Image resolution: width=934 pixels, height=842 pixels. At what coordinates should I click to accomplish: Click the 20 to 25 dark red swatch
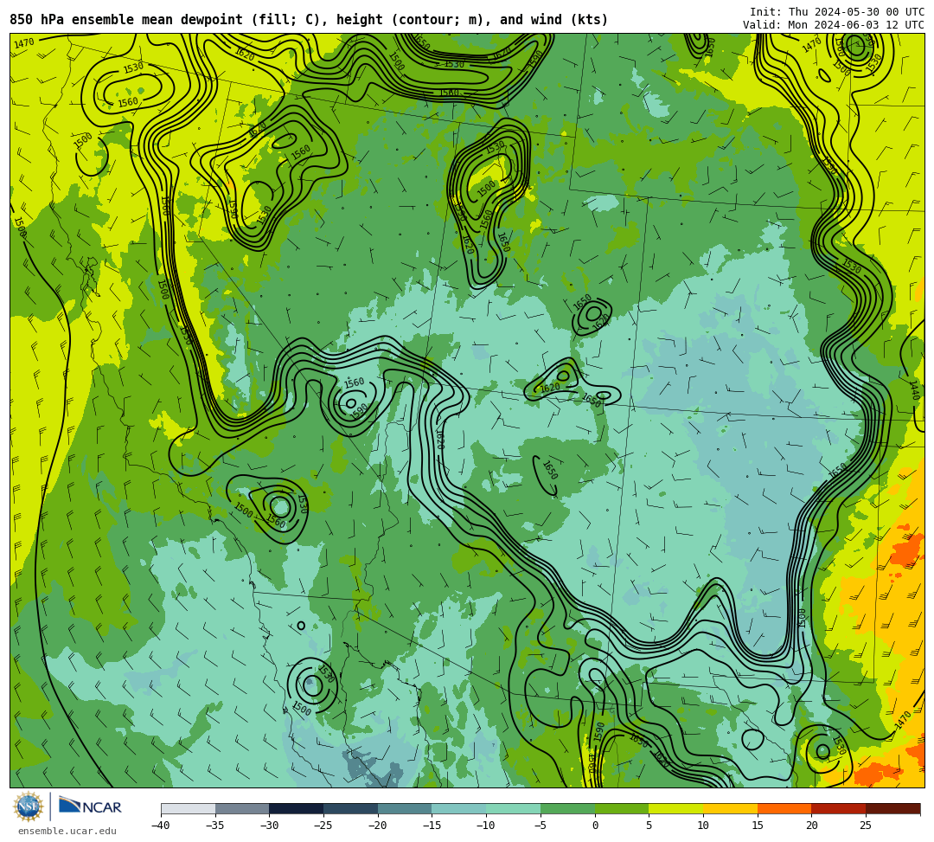(839, 808)
